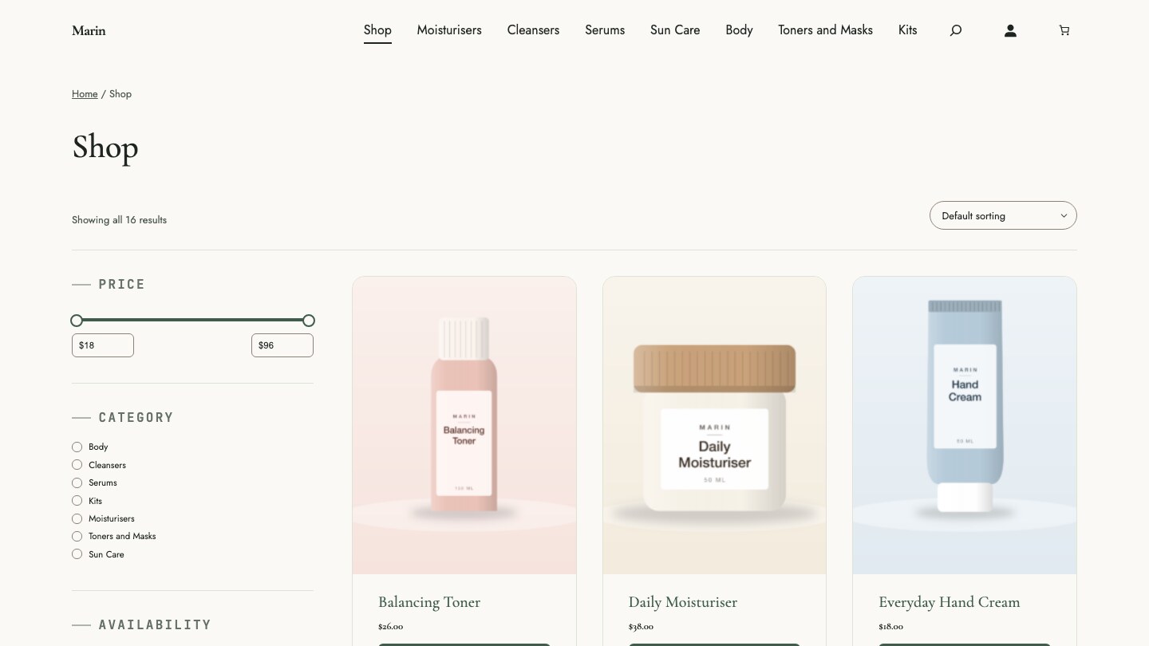Select the Cleansers category radio button
Image resolution: width=1149 pixels, height=646 pixels.
(x=77, y=465)
